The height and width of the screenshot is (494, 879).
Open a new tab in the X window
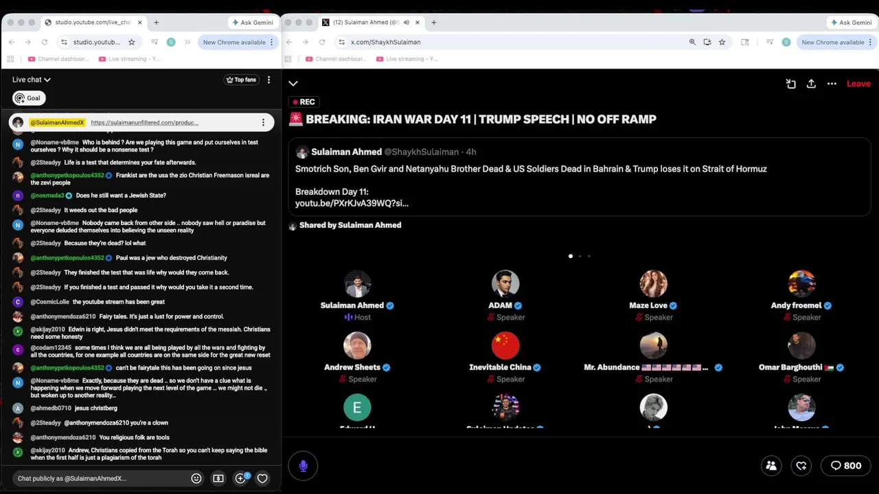pyautogui.click(x=434, y=23)
